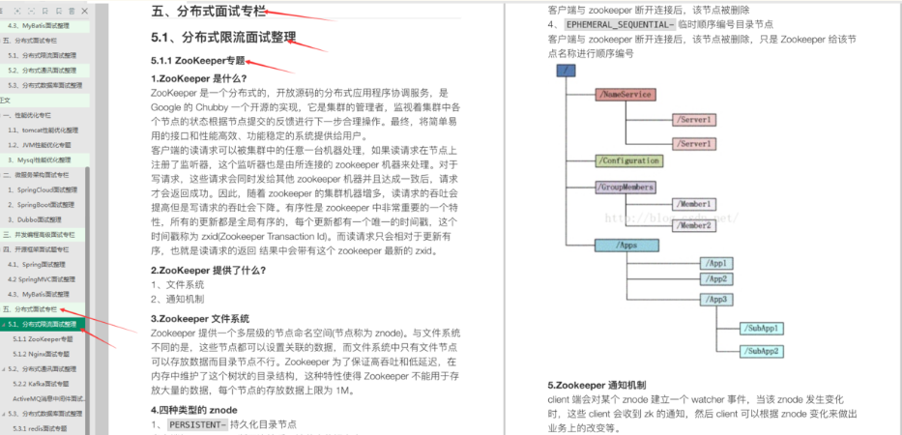
Task: Click the /App2 node in diagram
Action: 716,279
